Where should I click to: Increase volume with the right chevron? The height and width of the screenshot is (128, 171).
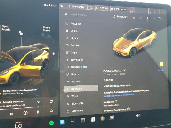[145, 115]
